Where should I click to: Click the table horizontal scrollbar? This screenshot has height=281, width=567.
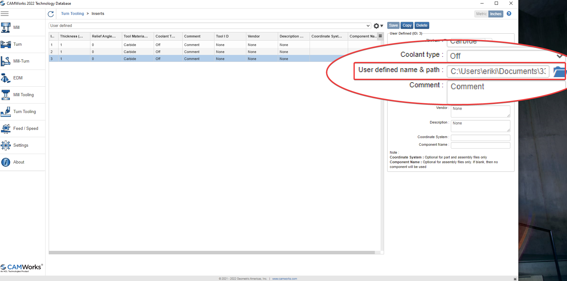click(212, 253)
